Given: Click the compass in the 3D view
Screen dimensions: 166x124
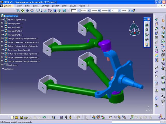Looking at the screenshot, I should coord(134,28).
